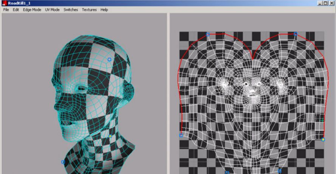Open the Edit menu
Image resolution: width=336 pixels, height=174 pixels.
coord(16,9)
